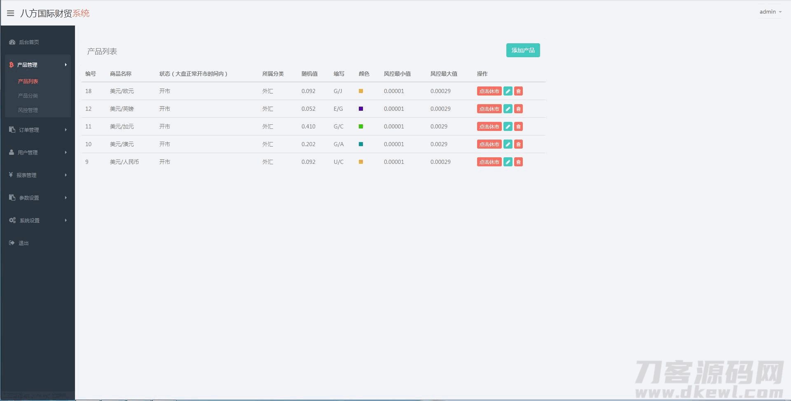Image resolution: width=791 pixels, height=401 pixels.
Task: Click delete trash icon for 美元/英镑 row
Action: pyautogui.click(x=518, y=109)
